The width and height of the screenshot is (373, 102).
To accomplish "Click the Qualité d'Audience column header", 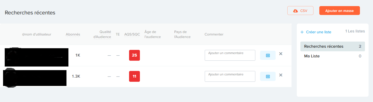I will click(102, 34).
